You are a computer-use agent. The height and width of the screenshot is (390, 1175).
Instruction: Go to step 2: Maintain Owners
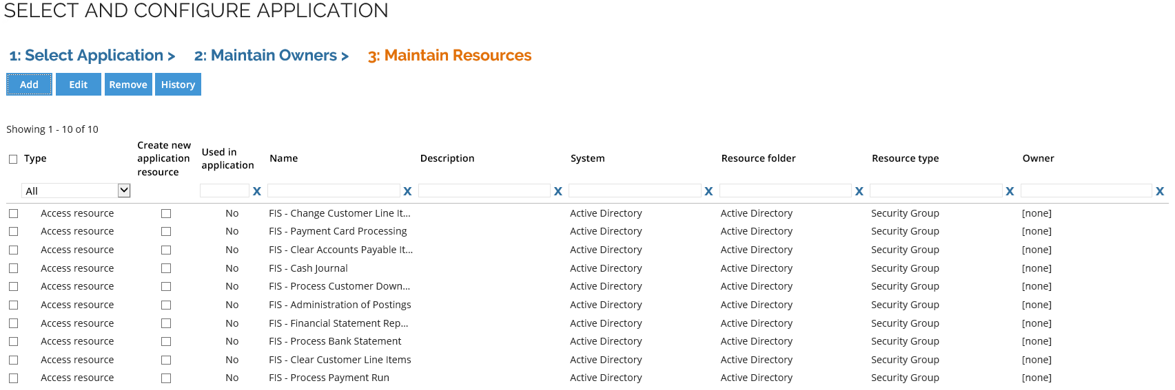point(272,56)
